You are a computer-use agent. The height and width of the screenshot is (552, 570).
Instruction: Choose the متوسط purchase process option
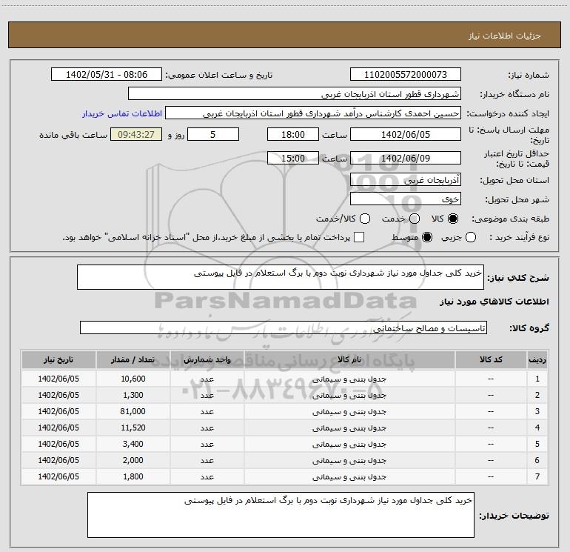pos(427,237)
